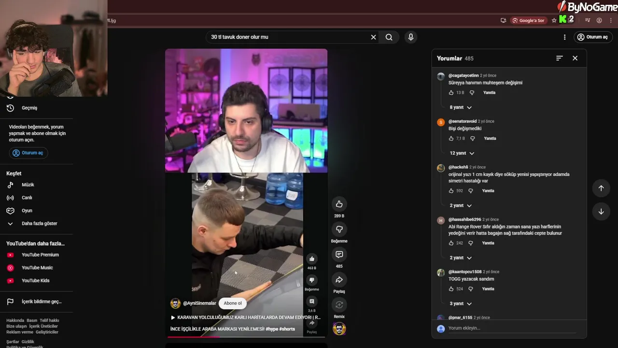The width and height of the screenshot is (618, 348).
Task: Open browser profile icon in toolbar
Action: tap(599, 20)
